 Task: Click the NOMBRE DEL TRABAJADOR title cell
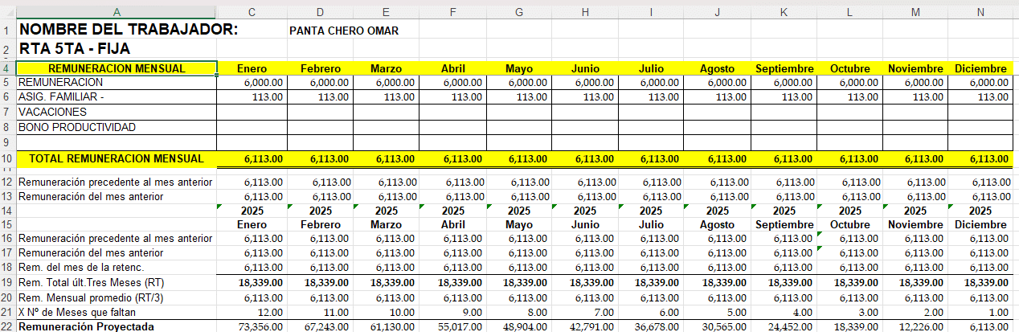coord(117,31)
